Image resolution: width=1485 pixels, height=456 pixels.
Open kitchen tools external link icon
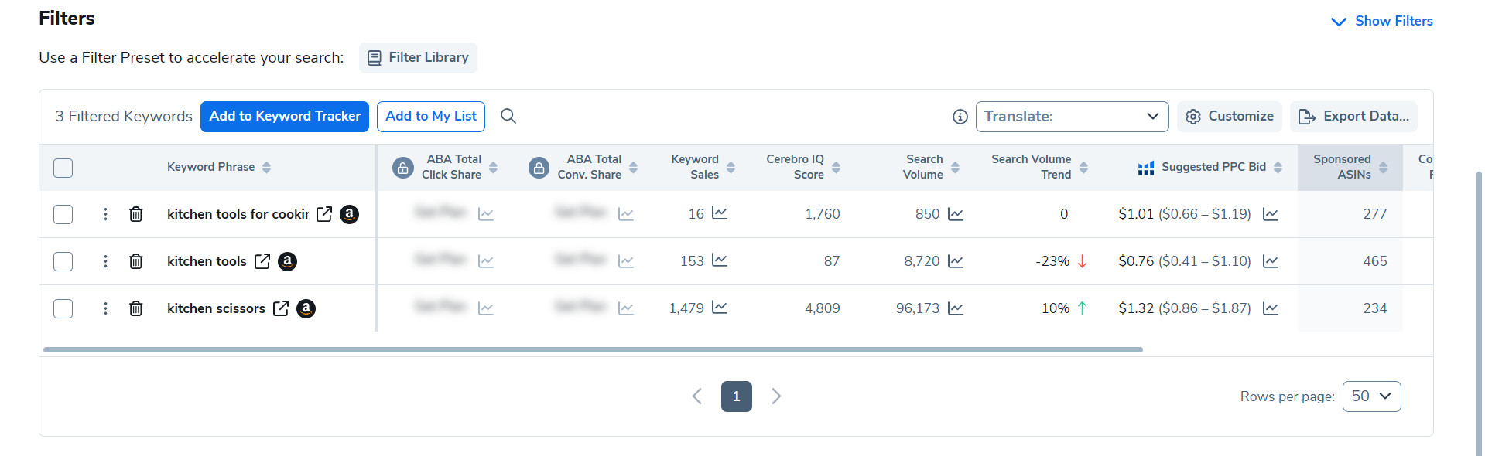point(262,261)
